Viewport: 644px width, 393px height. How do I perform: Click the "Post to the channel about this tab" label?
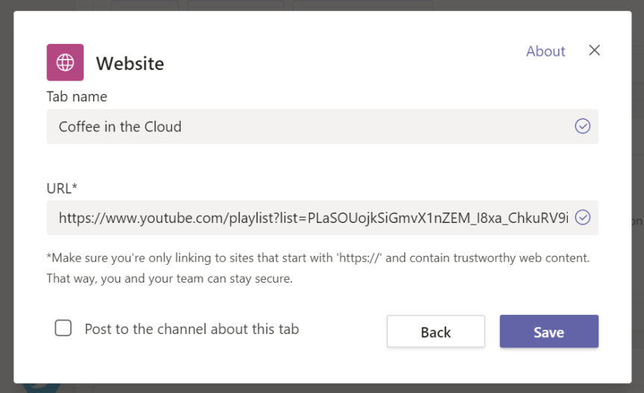(x=192, y=329)
